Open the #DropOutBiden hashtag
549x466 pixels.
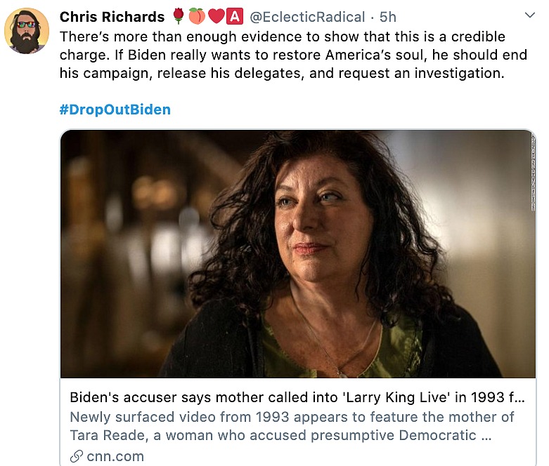(x=115, y=109)
